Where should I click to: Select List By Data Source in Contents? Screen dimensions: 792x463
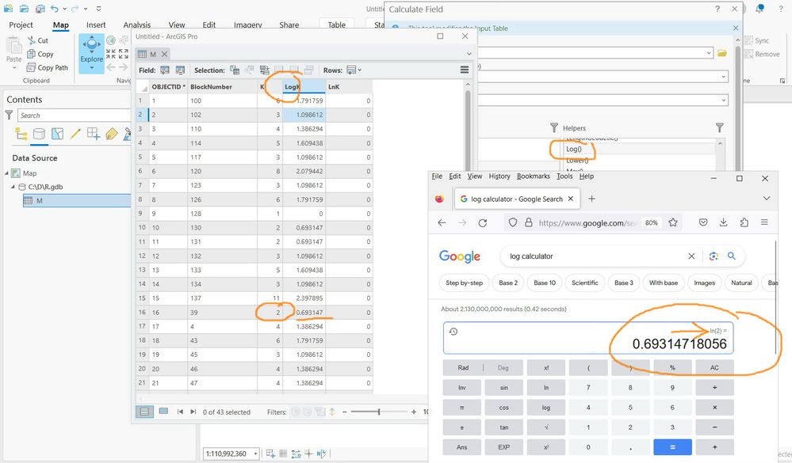point(39,134)
